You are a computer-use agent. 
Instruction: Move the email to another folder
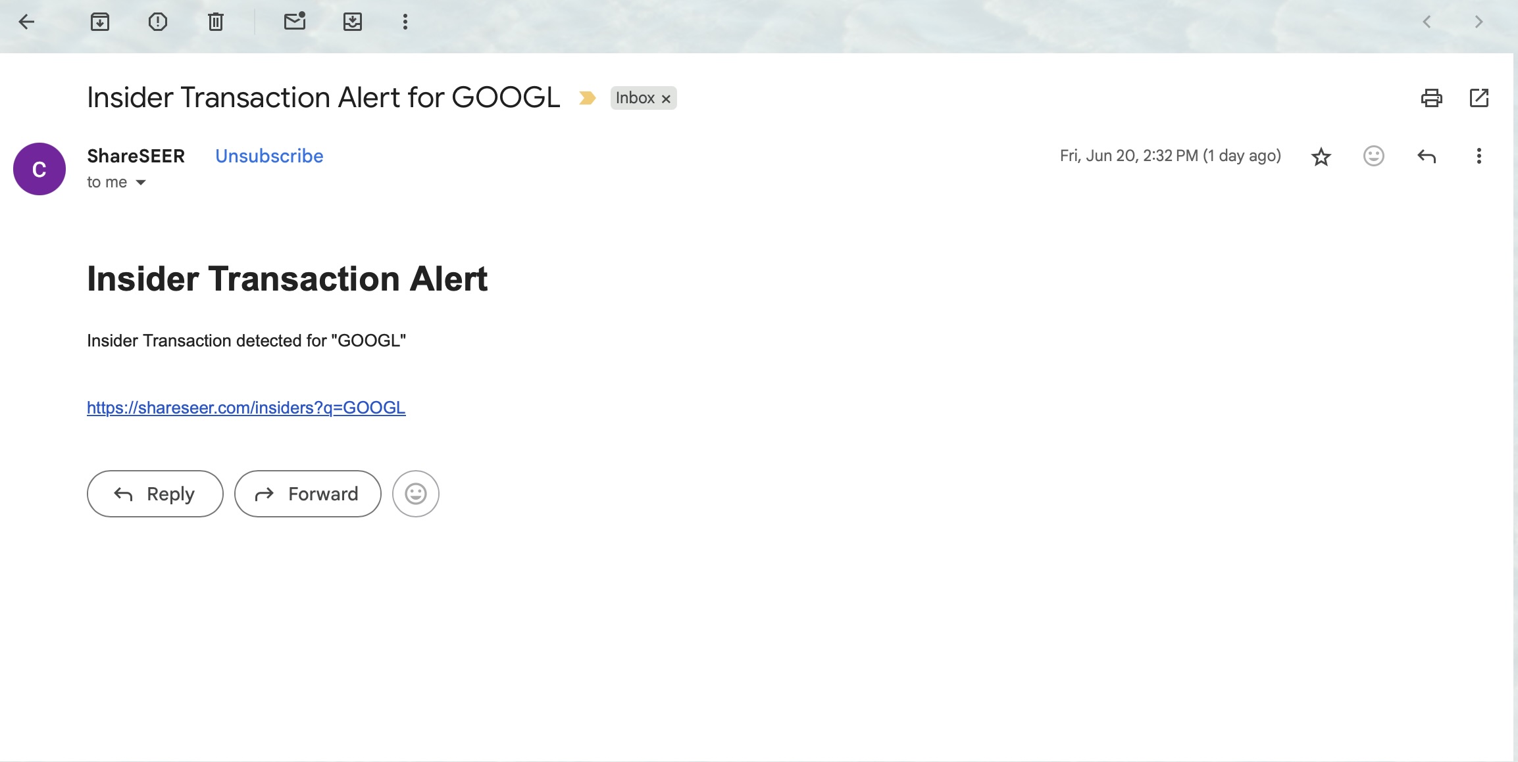353,22
